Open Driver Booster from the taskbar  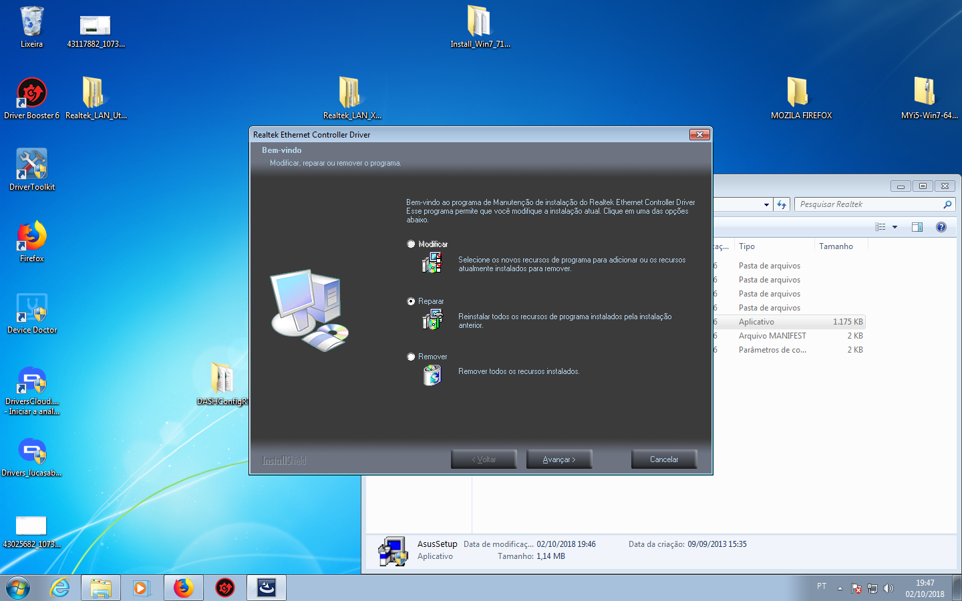[x=225, y=588]
